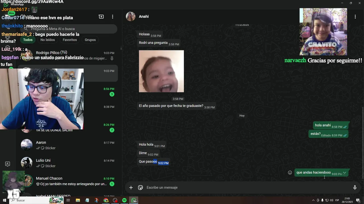Select the 'Hola hola' message
This screenshot has height=204, width=364.
[x=152, y=145]
